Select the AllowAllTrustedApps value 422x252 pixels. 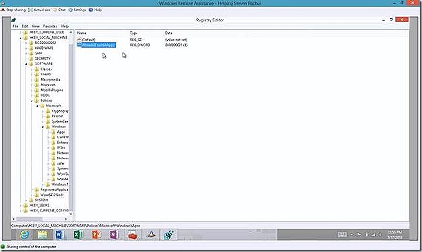point(99,45)
